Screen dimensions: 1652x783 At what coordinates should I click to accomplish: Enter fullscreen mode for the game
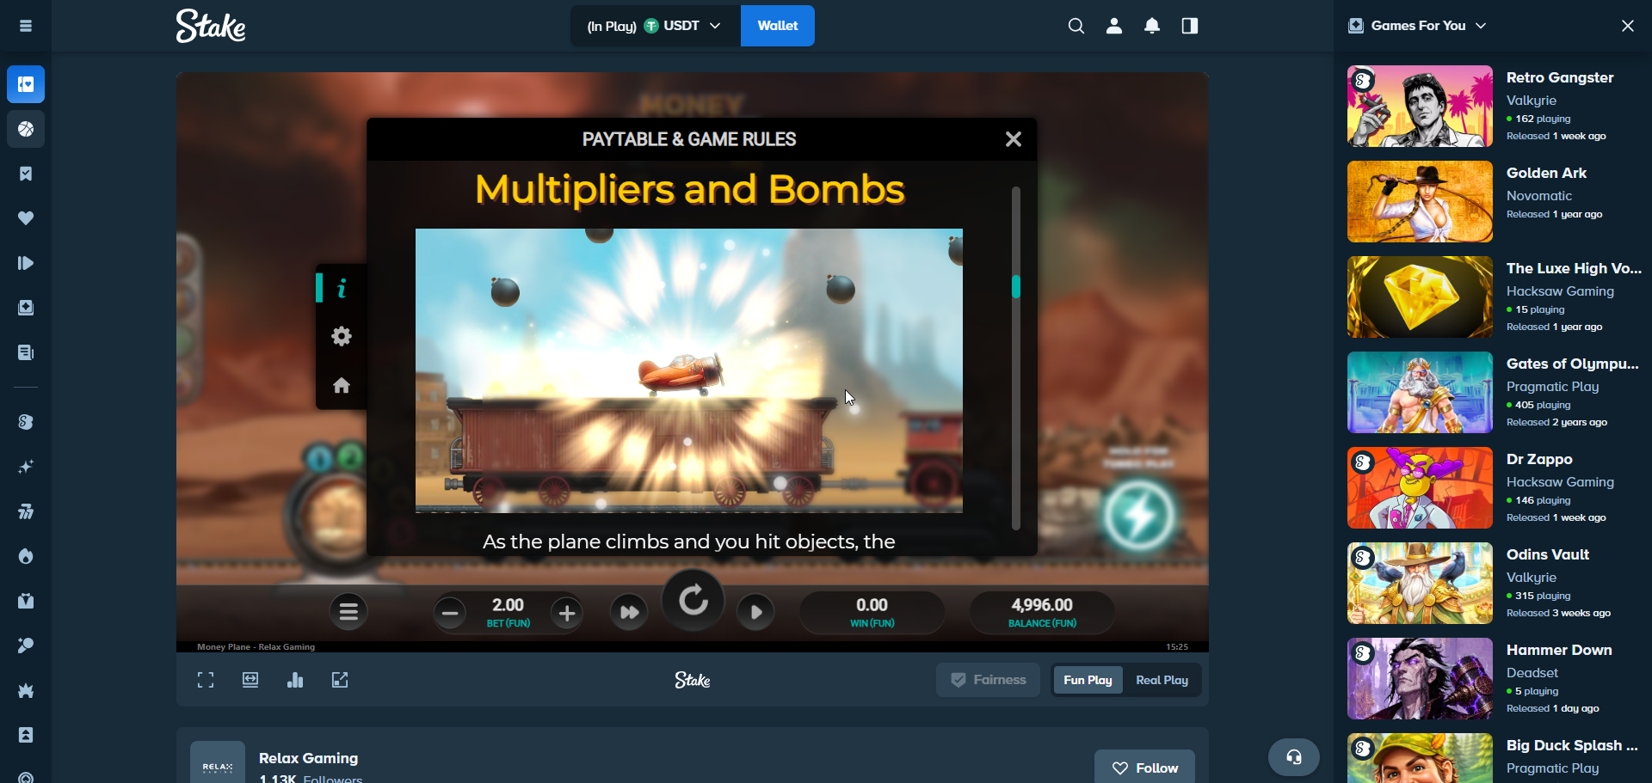click(x=206, y=680)
